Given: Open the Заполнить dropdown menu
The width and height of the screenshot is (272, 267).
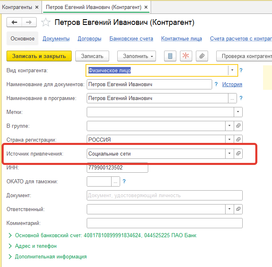Looking at the screenshot, I should pyautogui.click(x=136, y=56).
